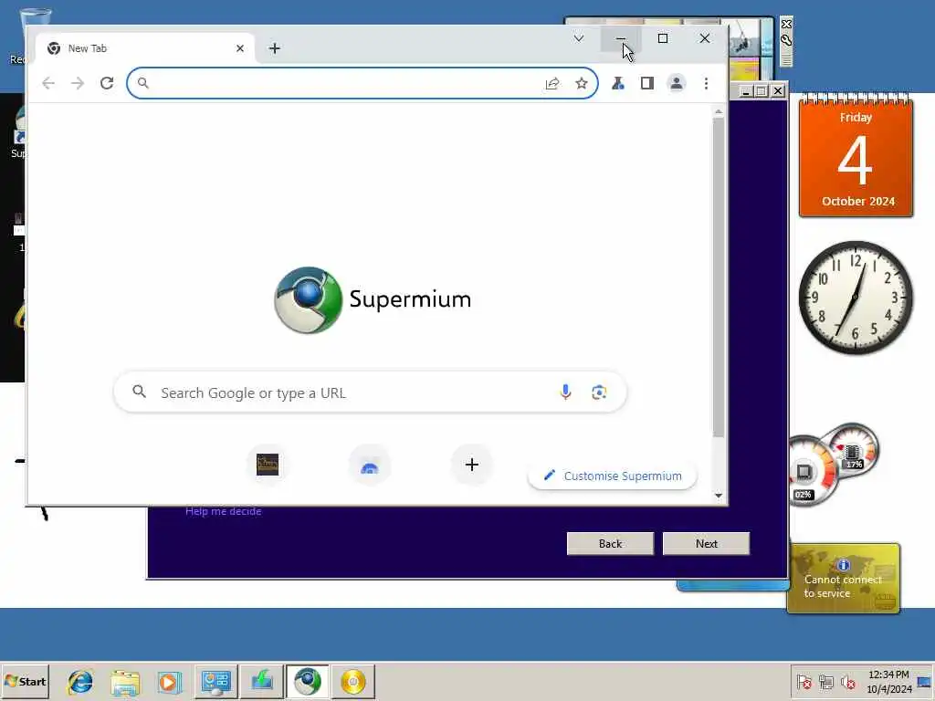Click the gold disc taskbar icon

point(353,681)
